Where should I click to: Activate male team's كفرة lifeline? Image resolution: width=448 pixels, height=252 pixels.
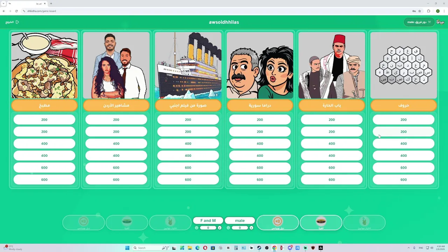pos(321,223)
